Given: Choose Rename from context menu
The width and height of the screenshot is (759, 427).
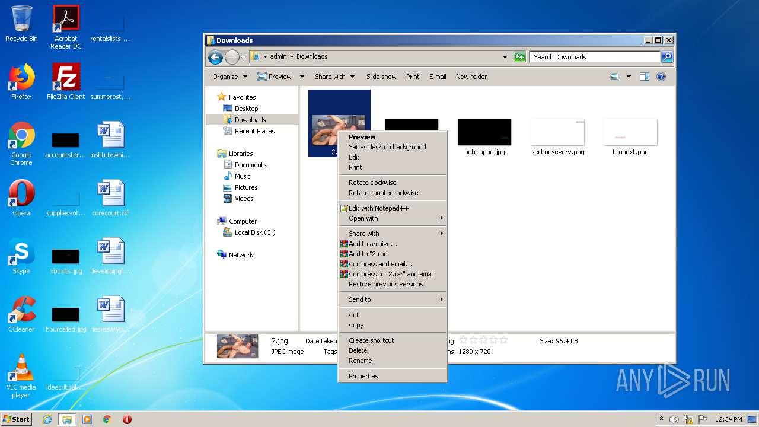Looking at the screenshot, I should 393,361.
